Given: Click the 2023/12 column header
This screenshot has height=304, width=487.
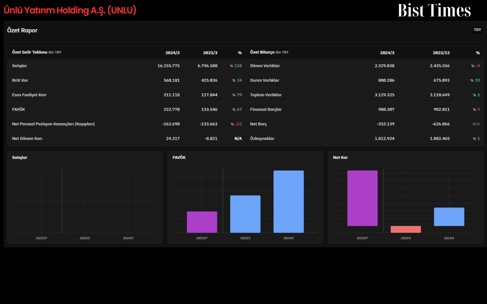Looking at the screenshot, I should tap(441, 53).
